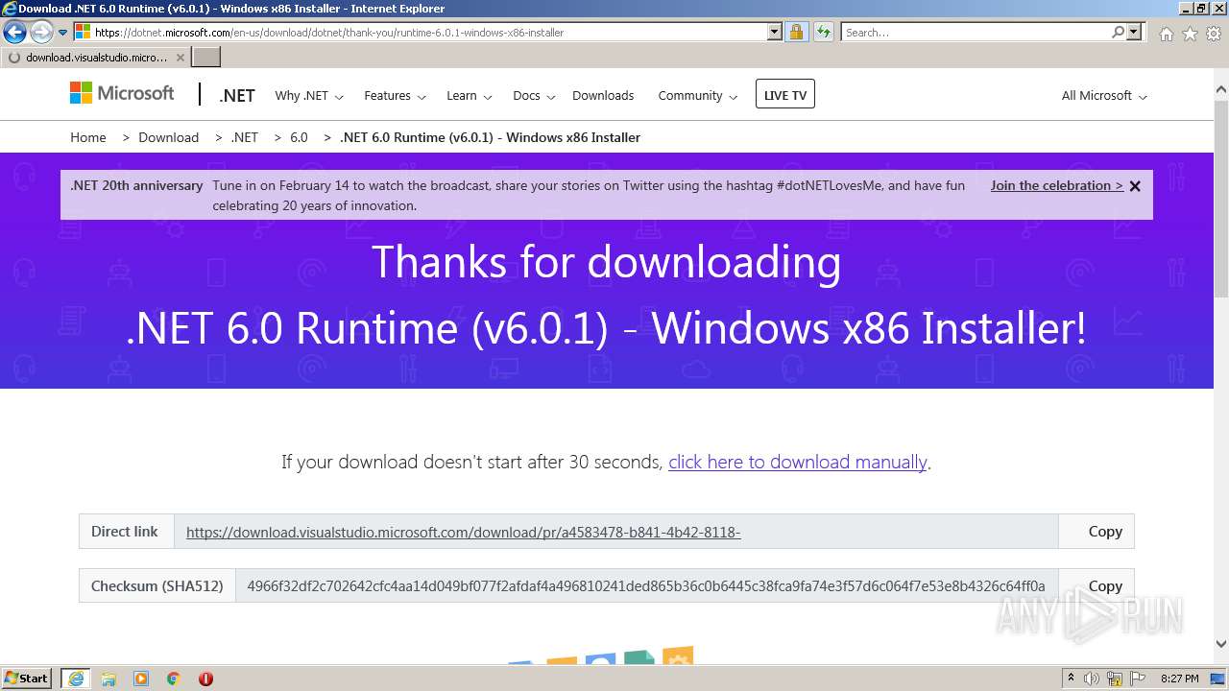
Task: Click here to download manually link
Action: coord(798,462)
